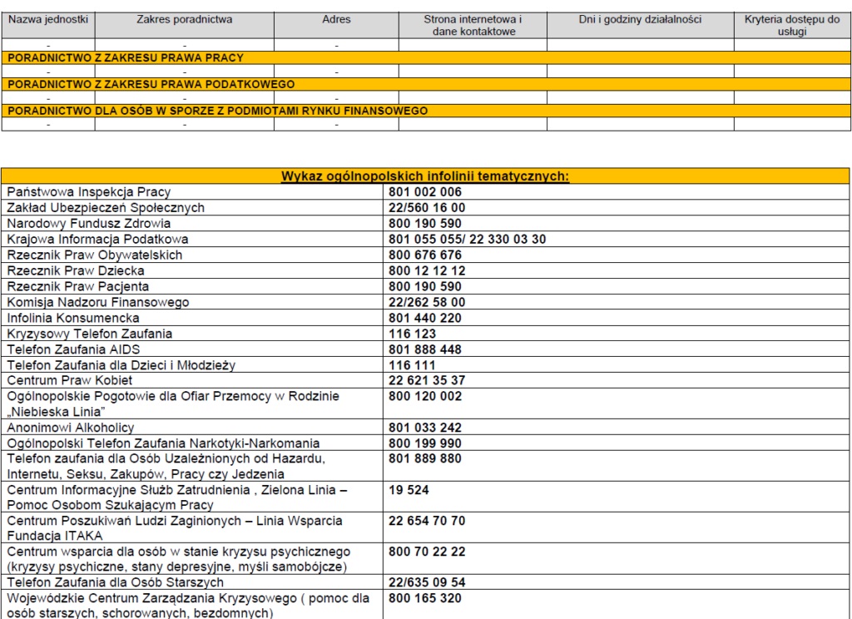Click Rzecznik Praw Pacjenta phone 800 190 590

425,286
